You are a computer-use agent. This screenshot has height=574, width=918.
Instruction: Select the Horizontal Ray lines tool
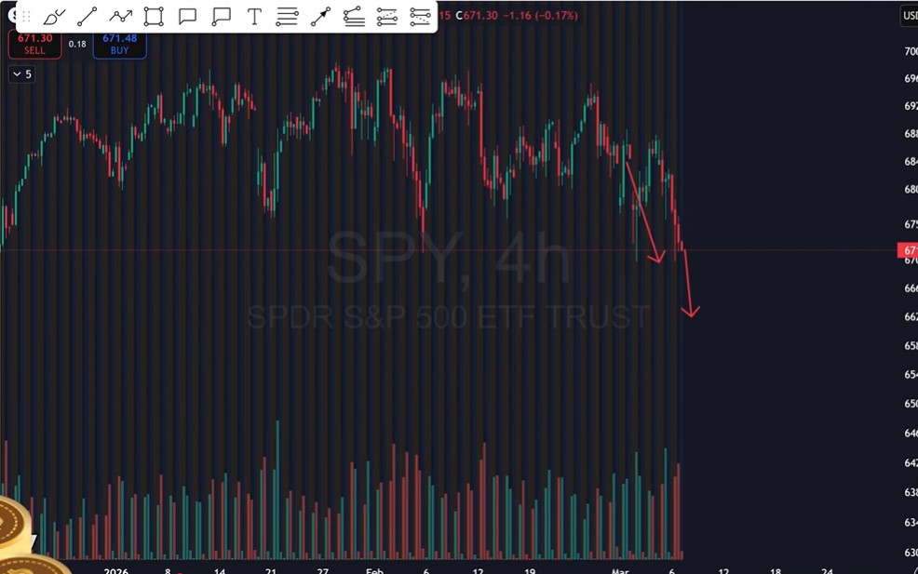(x=287, y=17)
